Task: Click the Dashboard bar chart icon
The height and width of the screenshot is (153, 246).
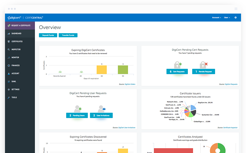Action: (9, 34)
